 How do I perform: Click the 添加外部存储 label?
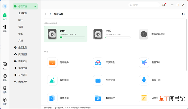tap(158, 34)
